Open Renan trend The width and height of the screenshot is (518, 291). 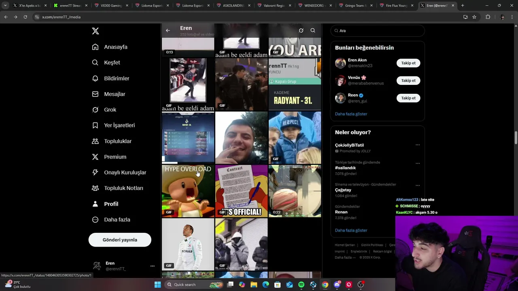click(341, 212)
